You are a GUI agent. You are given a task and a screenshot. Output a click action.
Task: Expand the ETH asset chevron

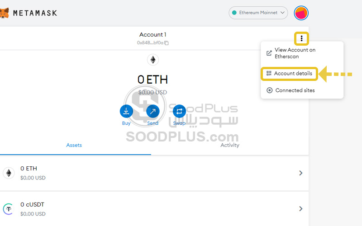(x=300, y=173)
